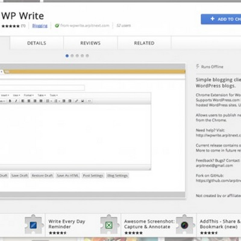
Task: Click the Insert link icon
Action: click(77, 101)
